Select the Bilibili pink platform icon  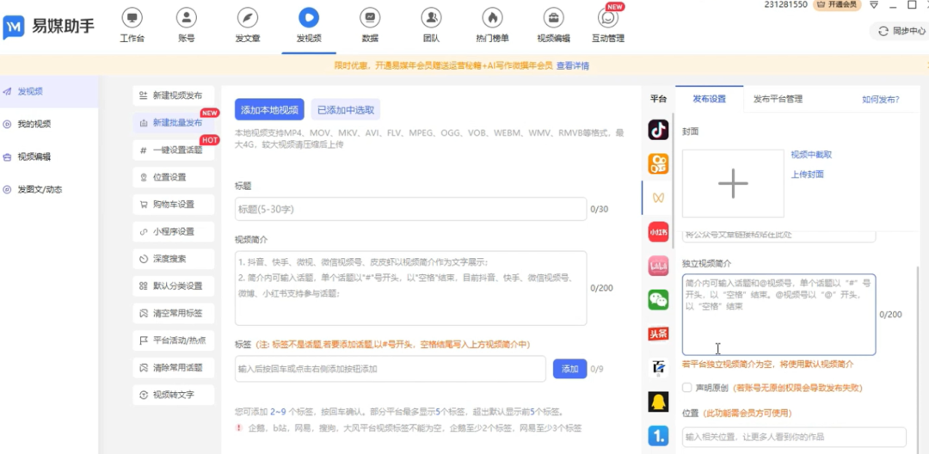tap(658, 266)
